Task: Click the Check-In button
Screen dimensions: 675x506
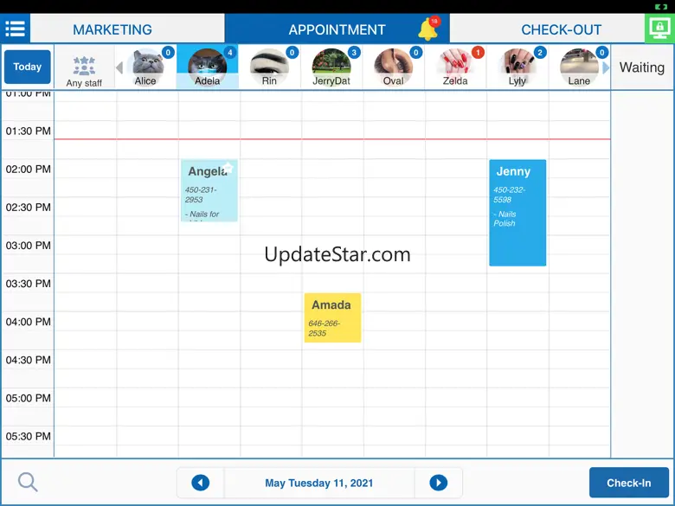Action: pos(629,483)
